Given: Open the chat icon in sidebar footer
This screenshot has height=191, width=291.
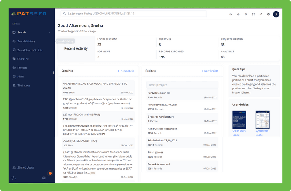Looking at the screenshot, I should (44, 178).
